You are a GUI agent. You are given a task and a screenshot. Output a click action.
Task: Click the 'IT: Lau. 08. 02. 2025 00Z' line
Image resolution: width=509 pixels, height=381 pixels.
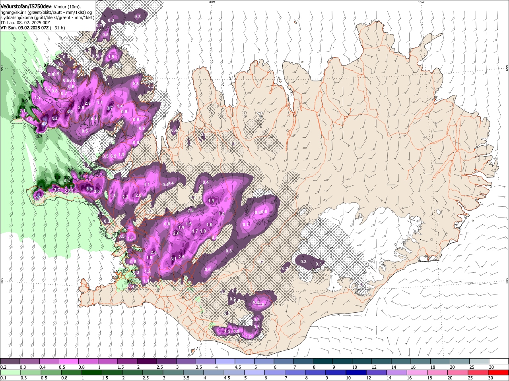coord(25,23)
